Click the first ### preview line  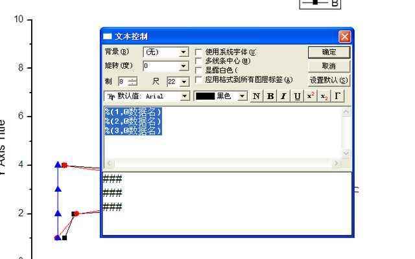tap(112, 179)
